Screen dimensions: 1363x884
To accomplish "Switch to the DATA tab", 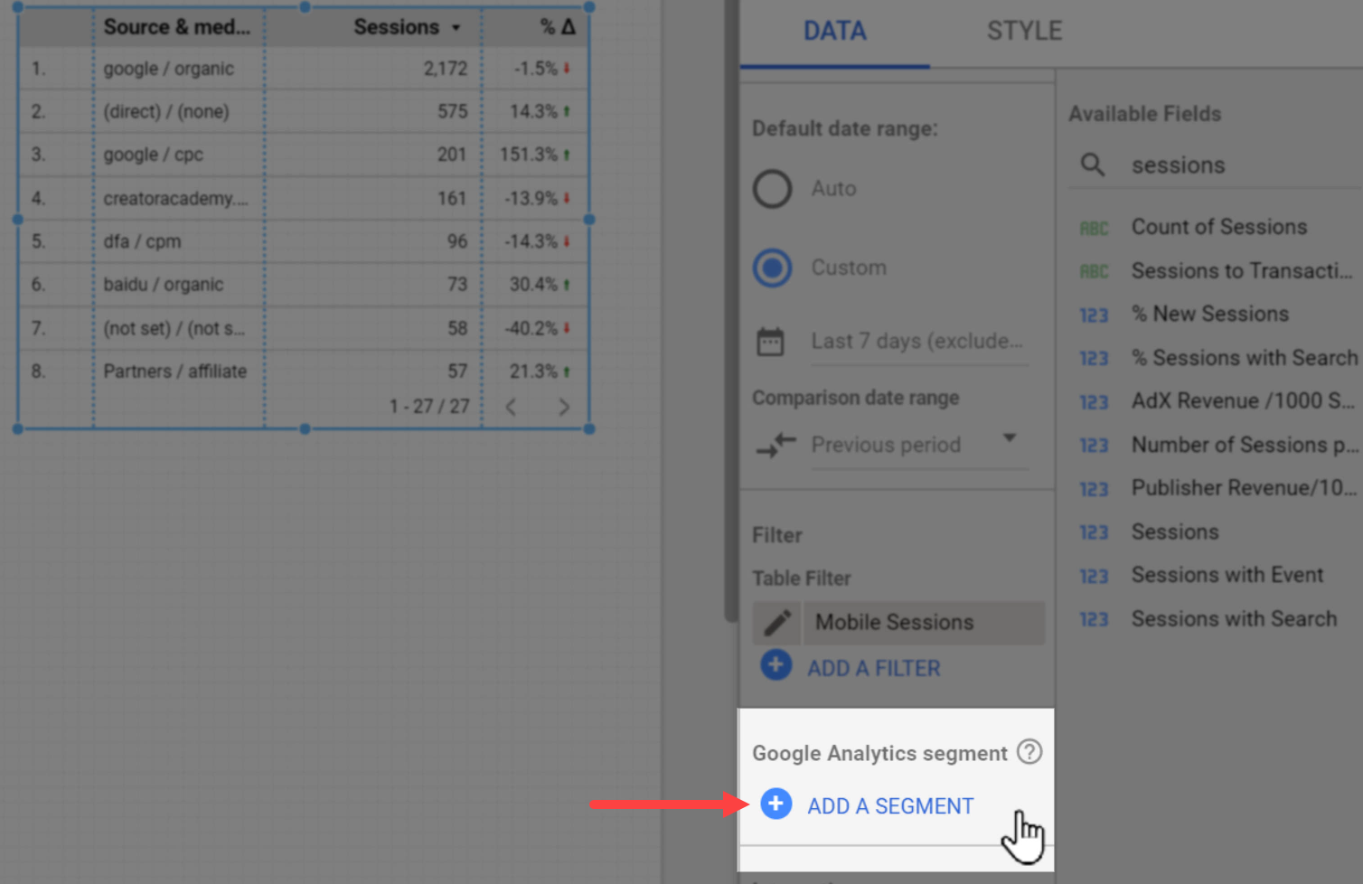I will 834,32.
